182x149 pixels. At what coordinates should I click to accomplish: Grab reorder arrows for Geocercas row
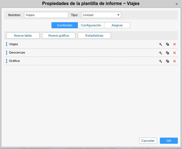pyautogui.click(x=7, y=53)
